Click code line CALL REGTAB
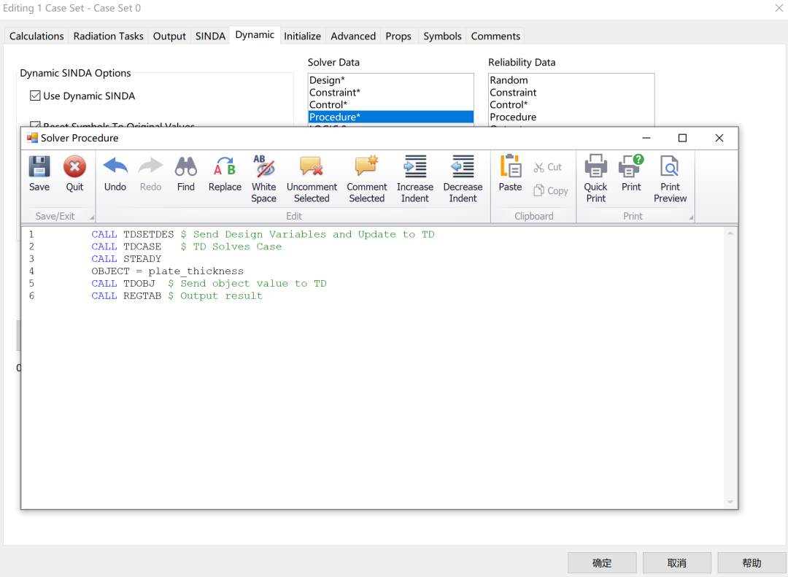Viewport: 788px width, 577px height. (177, 295)
